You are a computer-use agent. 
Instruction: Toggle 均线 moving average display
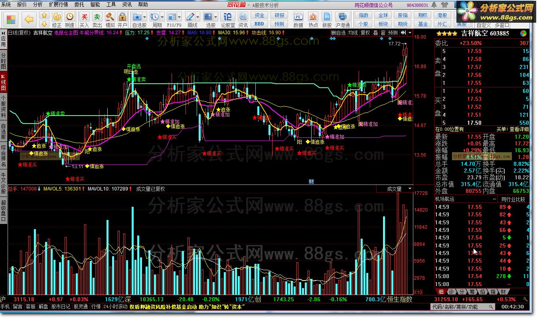tap(353, 33)
